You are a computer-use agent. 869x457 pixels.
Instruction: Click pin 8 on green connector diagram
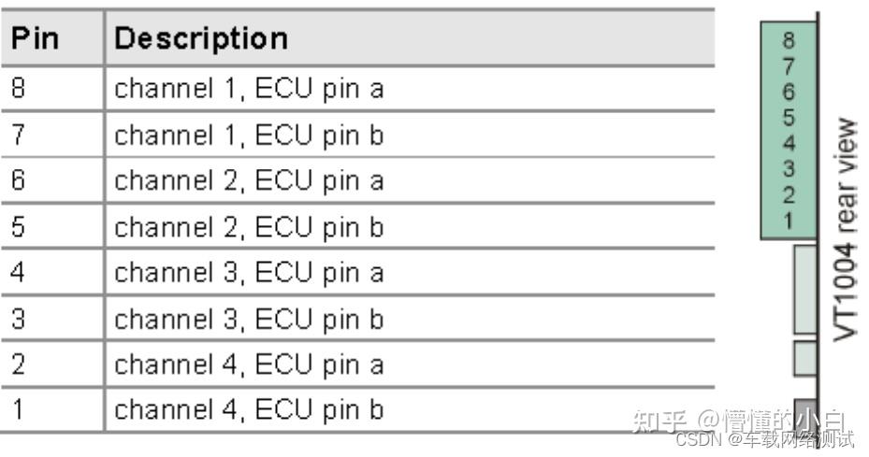789,40
